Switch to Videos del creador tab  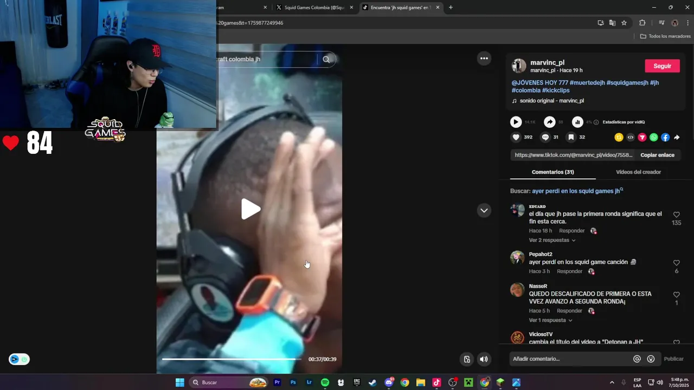tap(638, 172)
